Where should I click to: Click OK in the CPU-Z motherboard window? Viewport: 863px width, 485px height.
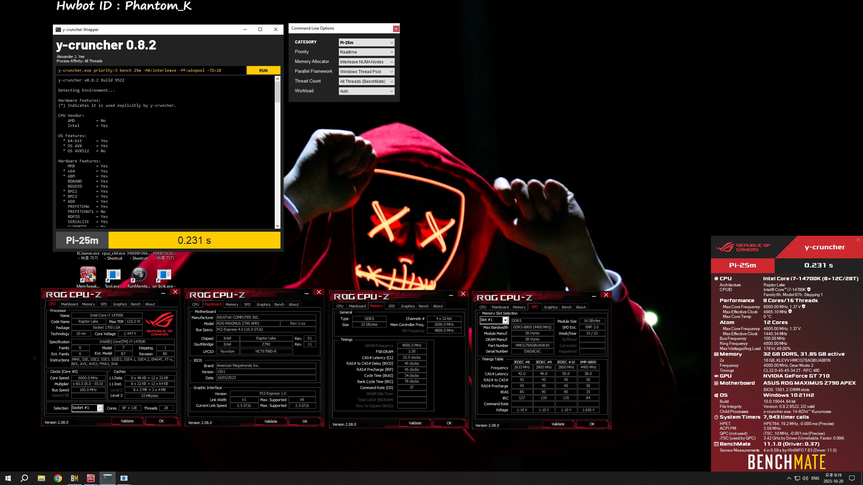click(x=305, y=421)
